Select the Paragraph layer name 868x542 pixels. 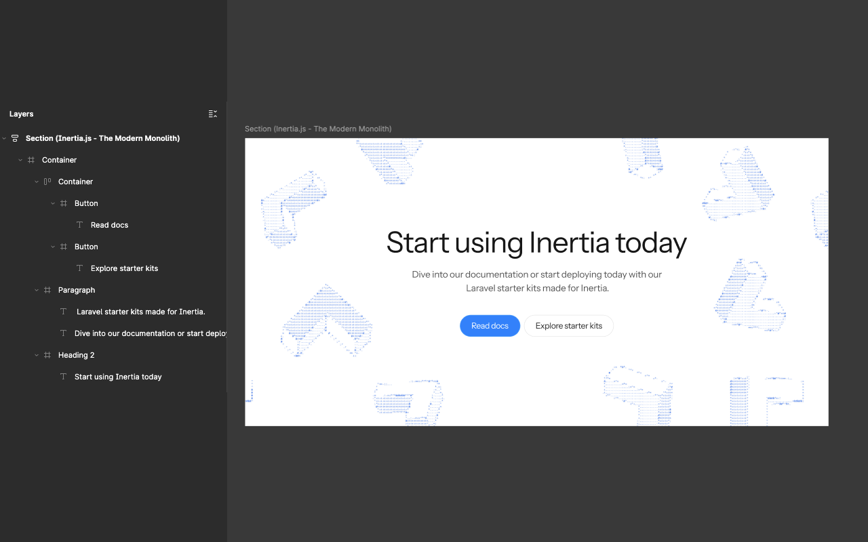pyautogui.click(x=77, y=290)
